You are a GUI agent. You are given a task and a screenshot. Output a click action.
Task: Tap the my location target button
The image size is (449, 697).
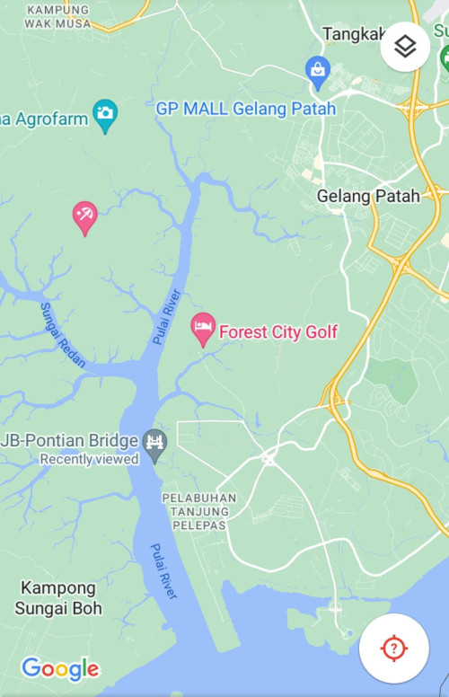click(394, 648)
